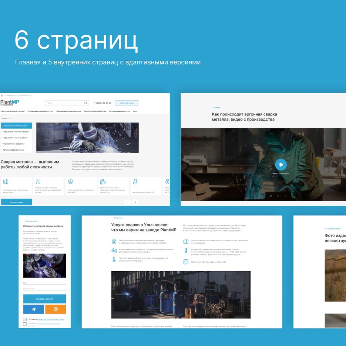Click the welding sparks feature icon card
The width and height of the screenshot is (346, 346).
point(49,186)
